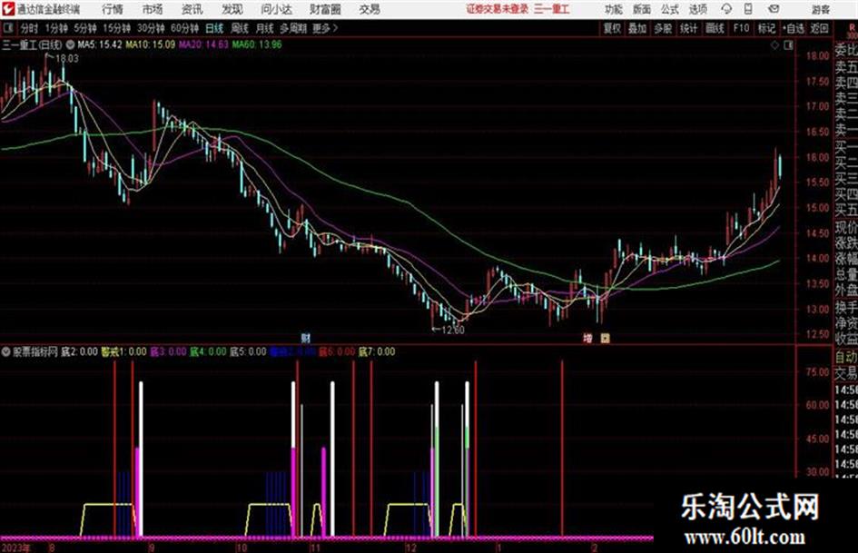The width and height of the screenshot is (858, 553).
Task: Open the 资讯 menu
Action: 192,9
